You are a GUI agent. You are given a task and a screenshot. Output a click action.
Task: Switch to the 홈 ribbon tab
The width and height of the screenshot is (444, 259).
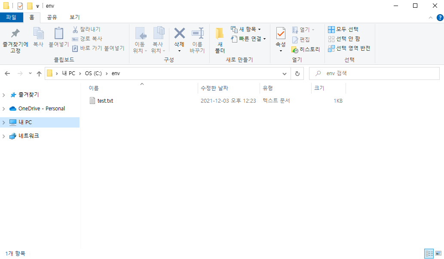32,17
